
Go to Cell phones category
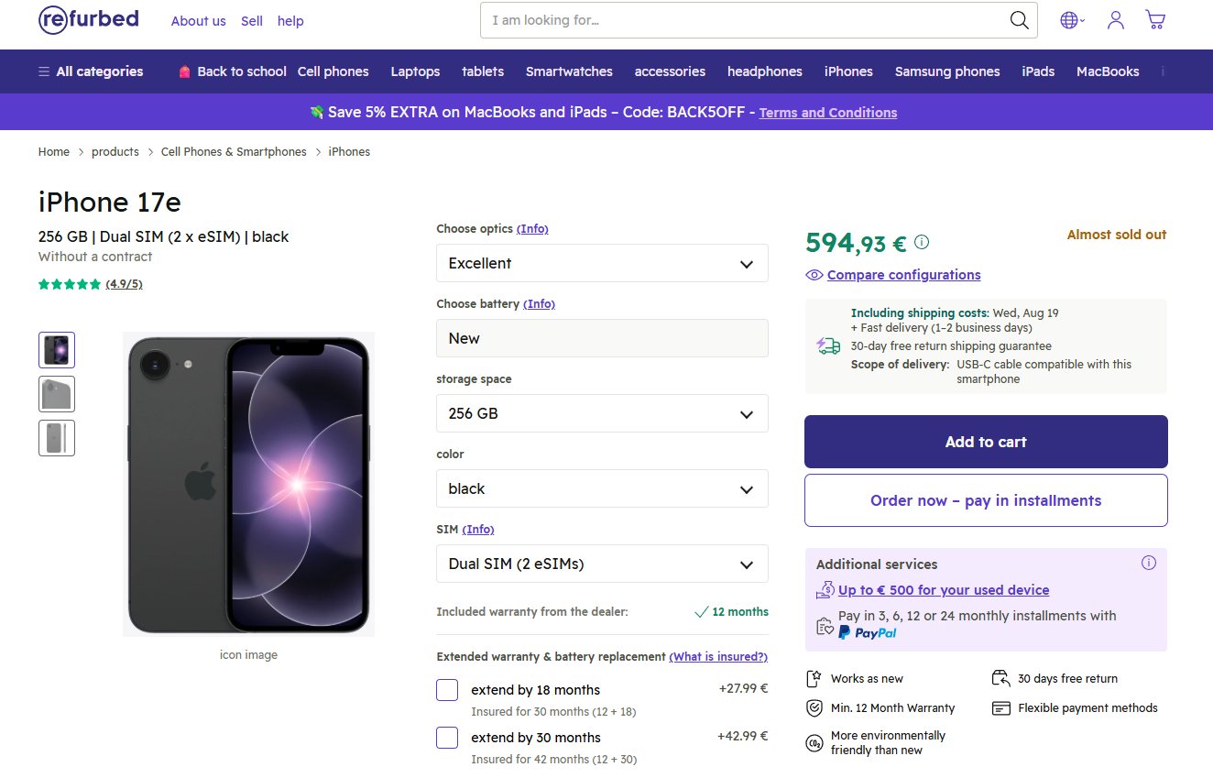coord(333,71)
